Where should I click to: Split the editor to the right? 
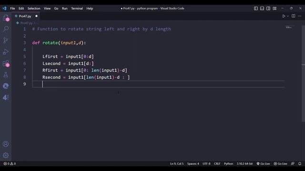294,16
